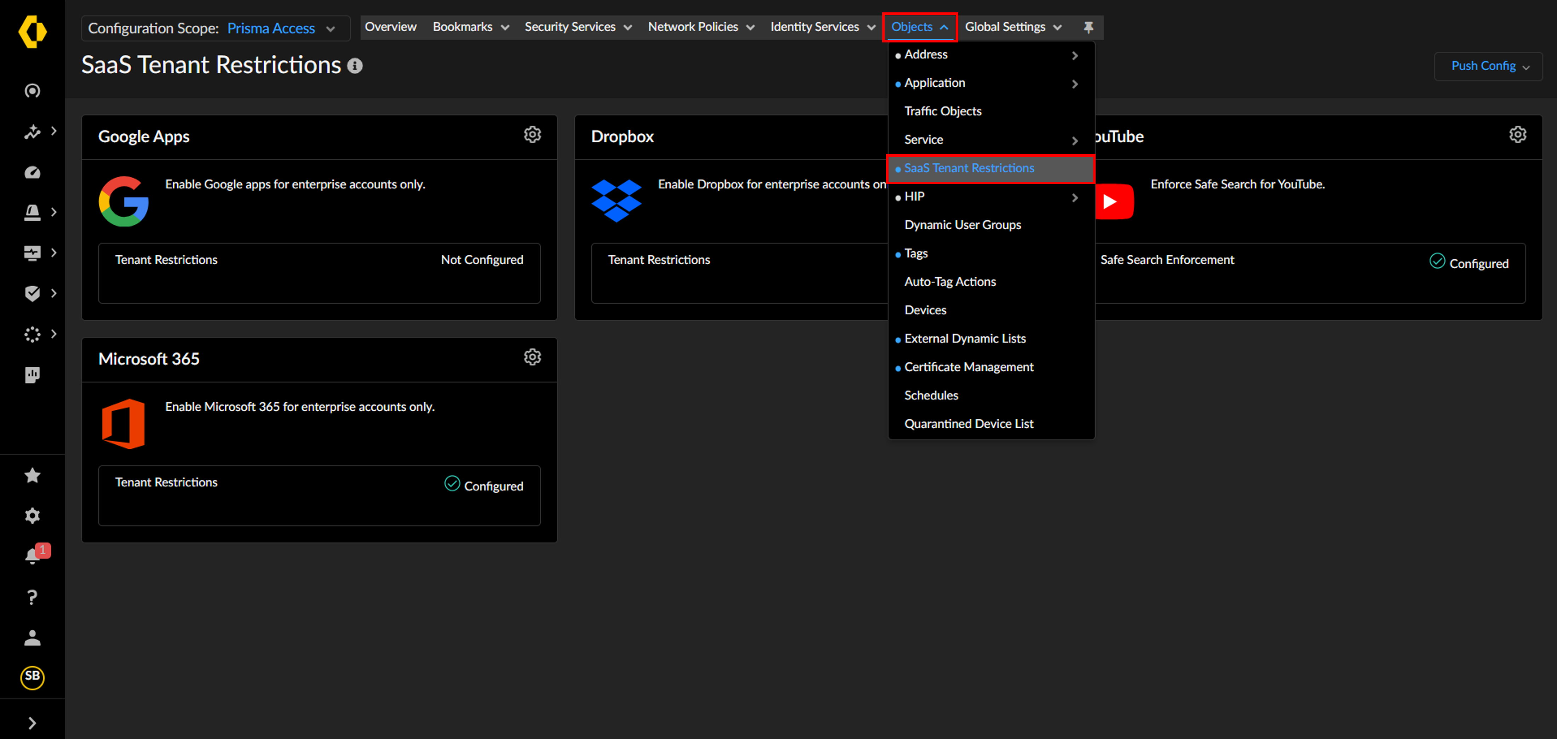
Task: Click YouTube Safe Search Enforcement row
Action: click(x=1310, y=273)
